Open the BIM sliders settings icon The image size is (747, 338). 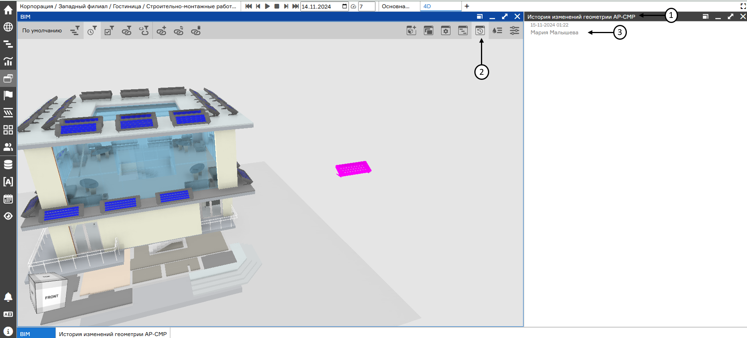515,31
